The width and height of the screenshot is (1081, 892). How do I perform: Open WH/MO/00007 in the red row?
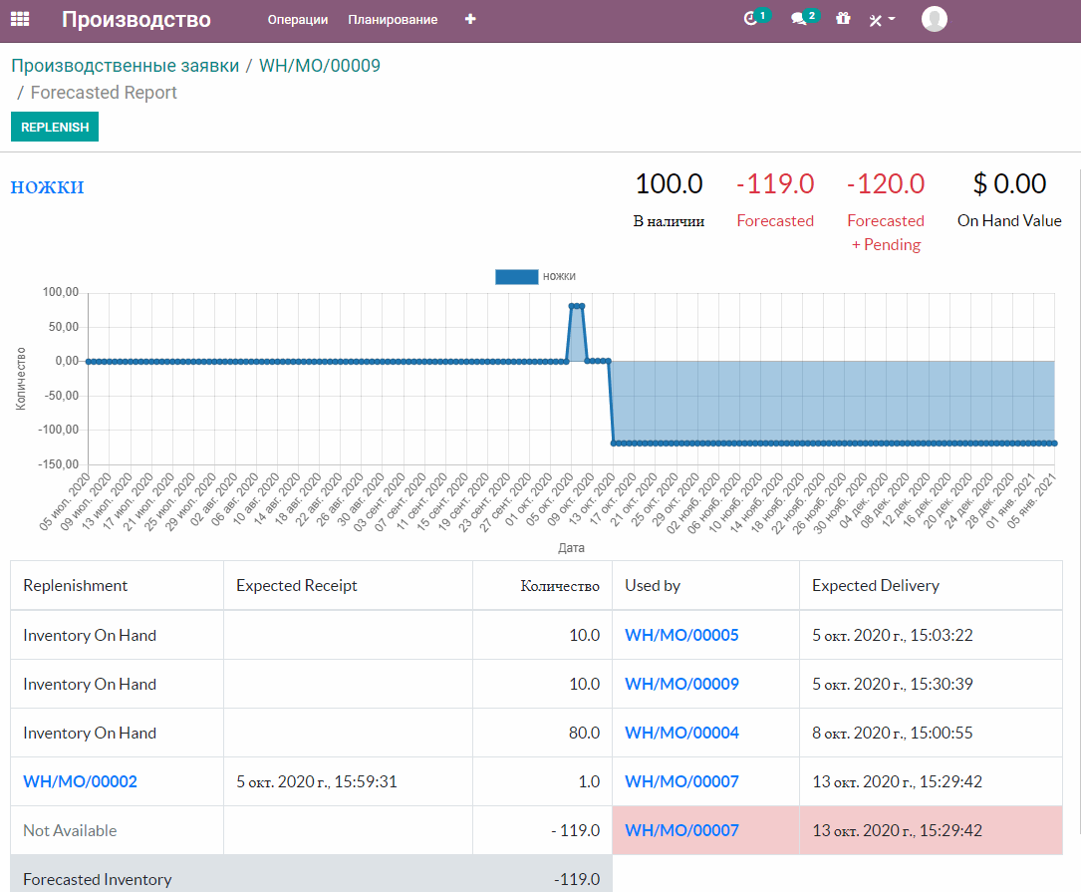pyautogui.click(x=681, y=830)
